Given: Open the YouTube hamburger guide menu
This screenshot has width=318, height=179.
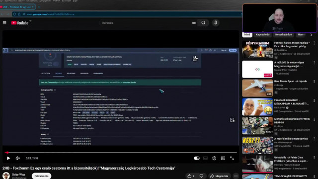Looking at the screenshot, I should tap(4, 23).
